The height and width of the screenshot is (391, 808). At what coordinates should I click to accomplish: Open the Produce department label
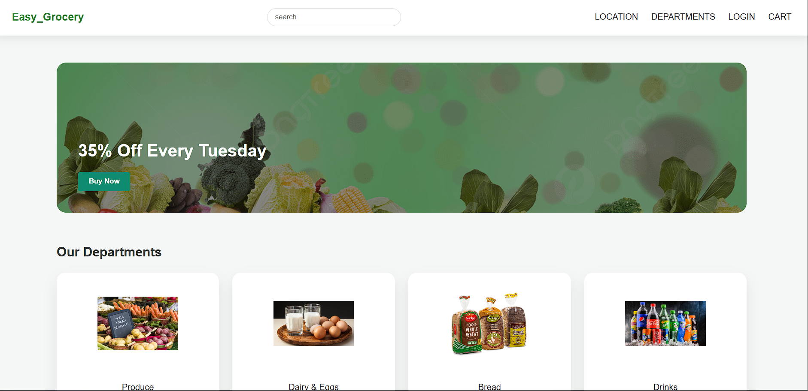[x=138, y=387]
